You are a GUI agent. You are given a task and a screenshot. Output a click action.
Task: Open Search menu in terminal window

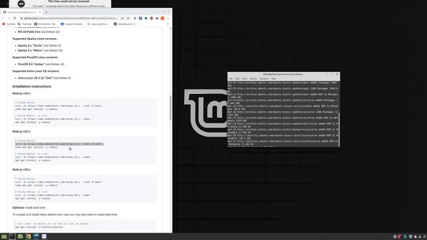coord(254,79)
